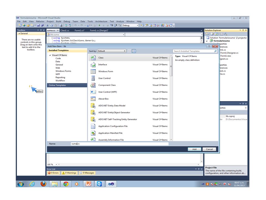Click the Start Debugging green play icon
Screen dimensions: 266x200
point(99,25)
